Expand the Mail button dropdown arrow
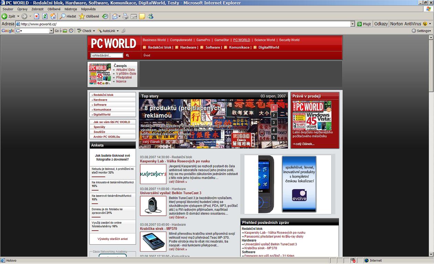The width and height of the screenshot is (434, 264). 120,16
